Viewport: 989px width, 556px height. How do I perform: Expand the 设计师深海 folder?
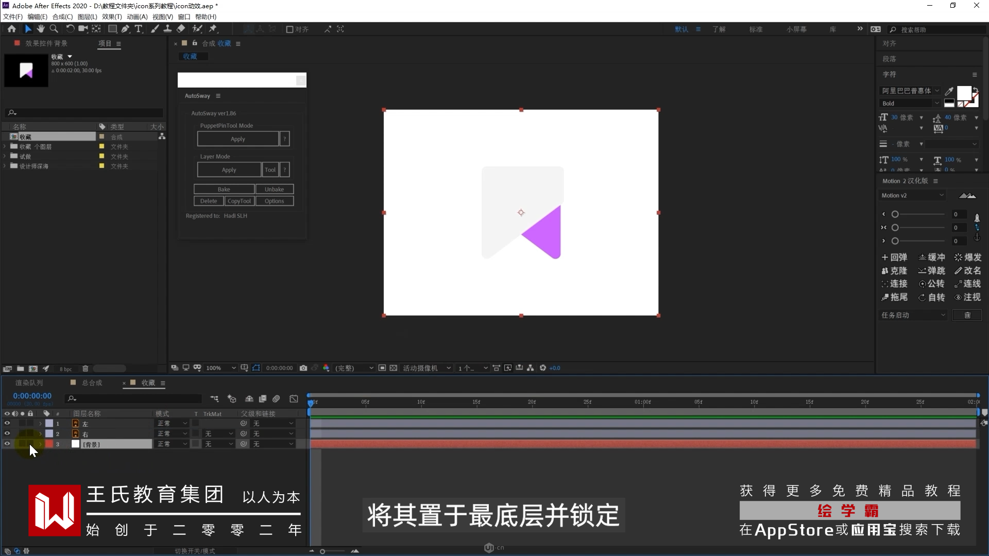coord(5,166)
